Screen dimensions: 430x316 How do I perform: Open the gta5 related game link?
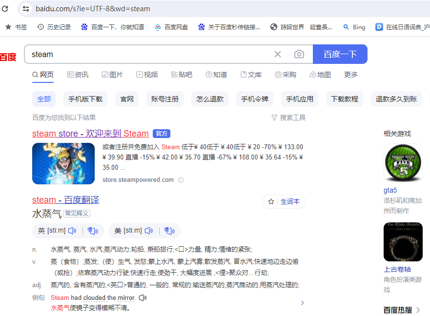(x=390, y=190)
